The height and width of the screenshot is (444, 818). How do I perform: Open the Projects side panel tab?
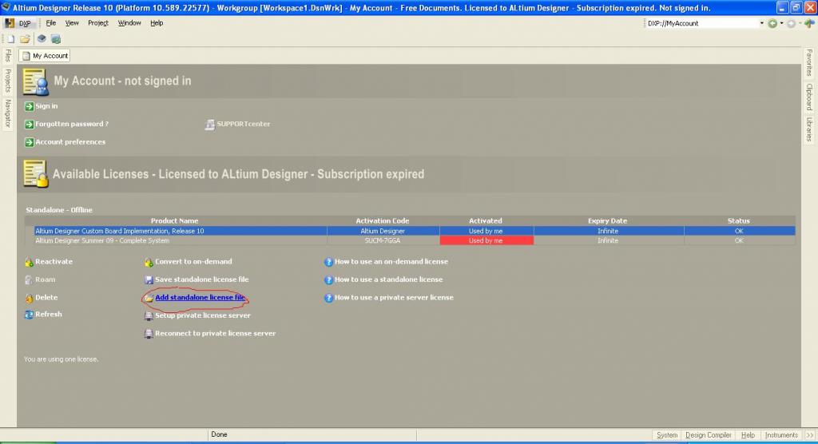[x=8, y=81]
